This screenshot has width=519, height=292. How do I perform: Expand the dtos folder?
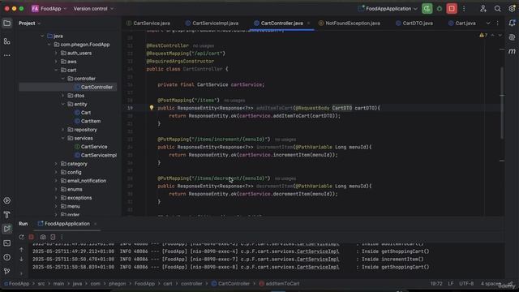click(x=63, y=96)
